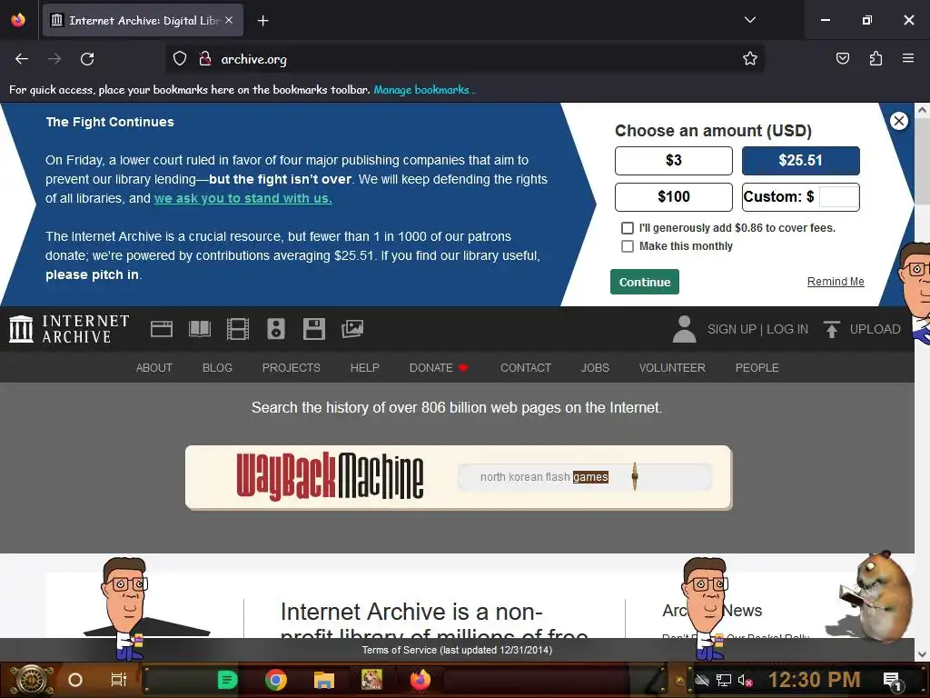
Task: Click the Internet Archive logo
Action: tap(69, 329)
